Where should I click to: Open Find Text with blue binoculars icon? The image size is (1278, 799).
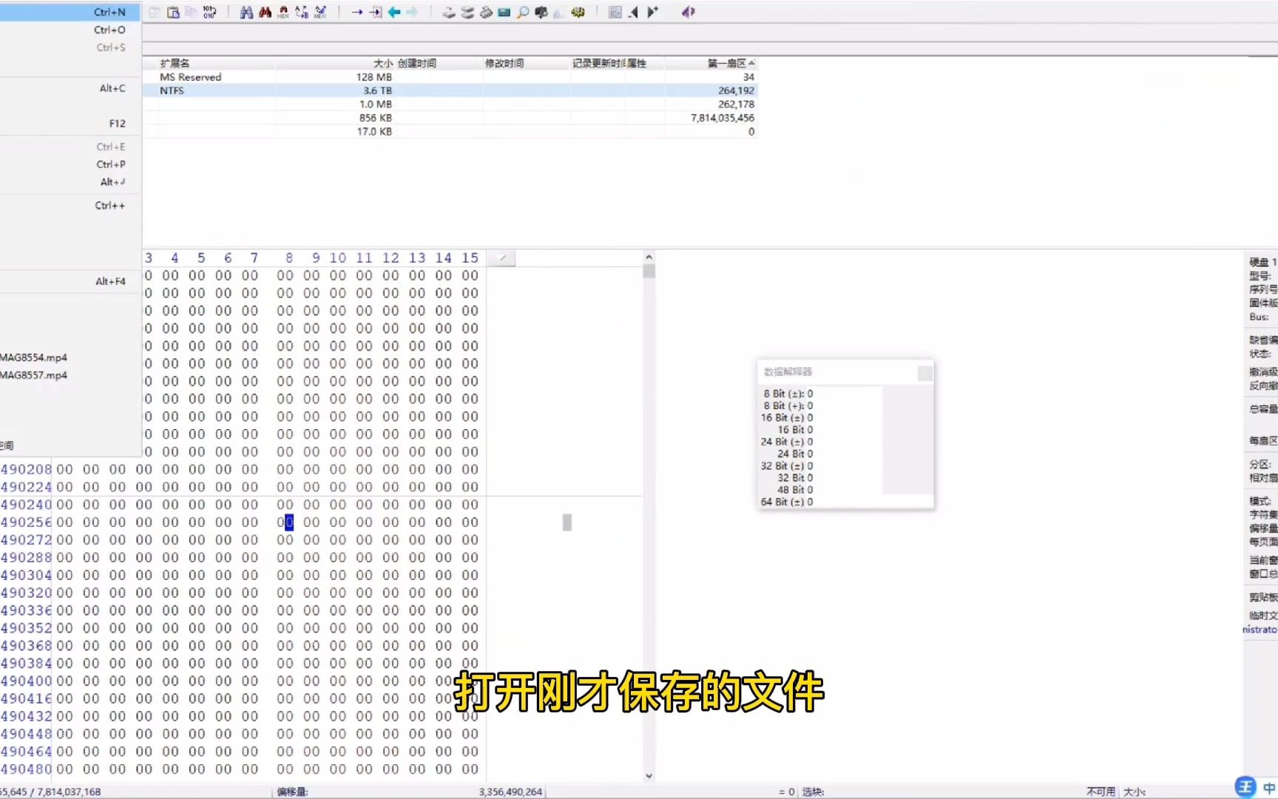point(246,12)
